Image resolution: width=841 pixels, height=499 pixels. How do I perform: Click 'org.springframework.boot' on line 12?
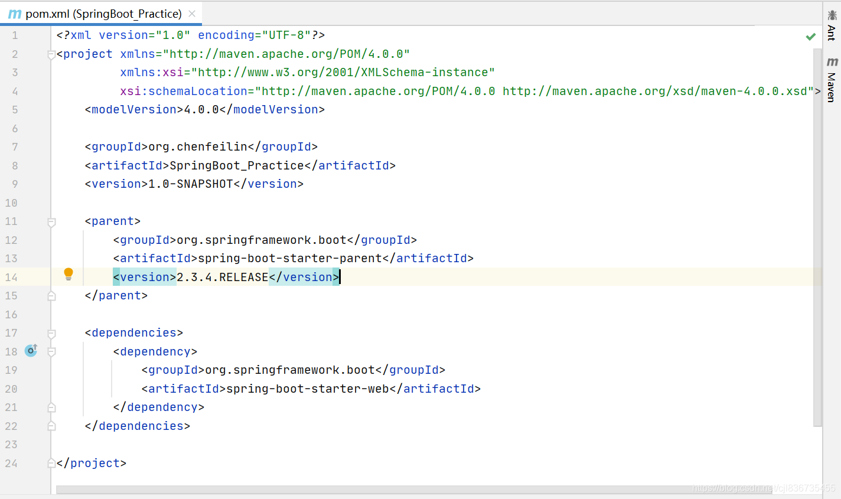(x=262, y=240)
